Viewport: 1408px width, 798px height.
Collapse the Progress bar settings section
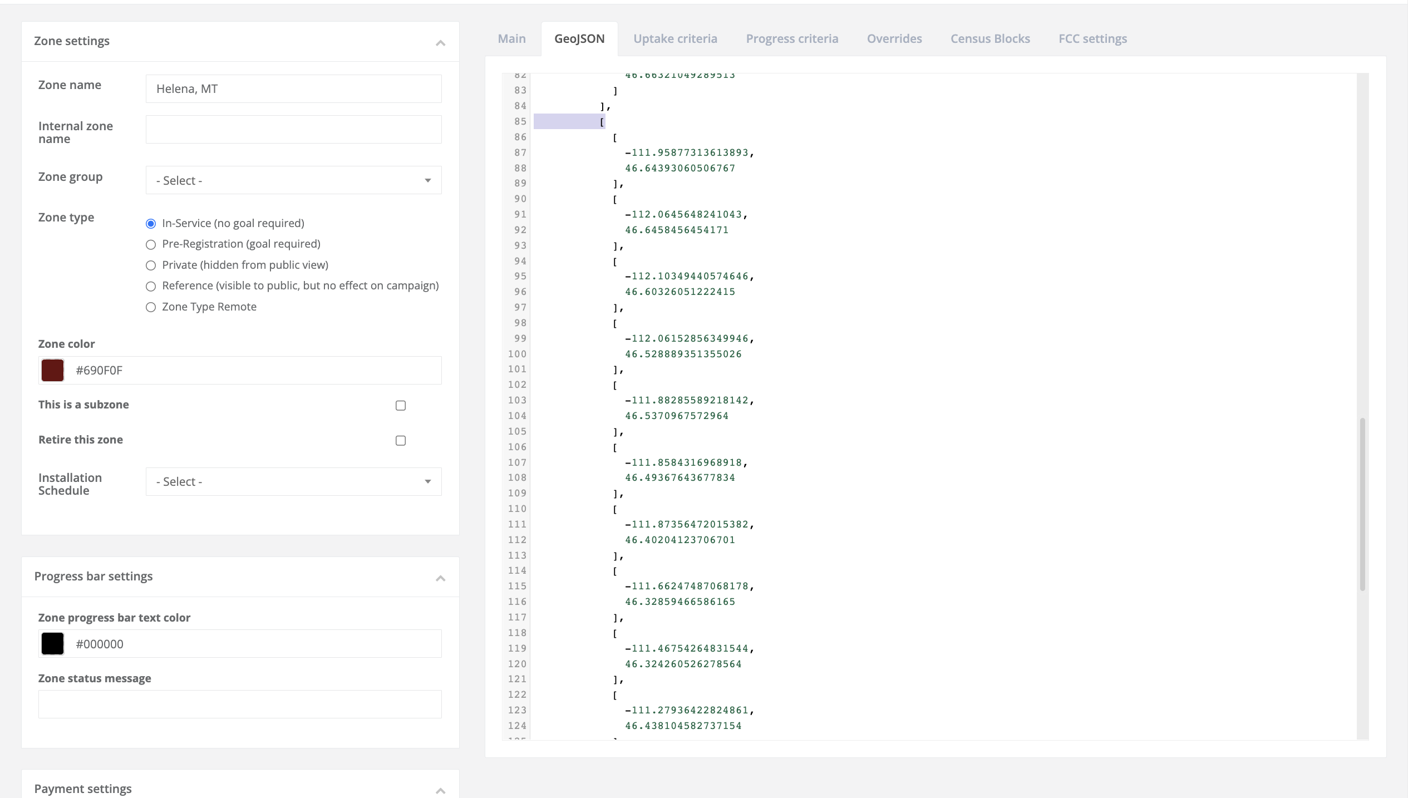[440, 579]
